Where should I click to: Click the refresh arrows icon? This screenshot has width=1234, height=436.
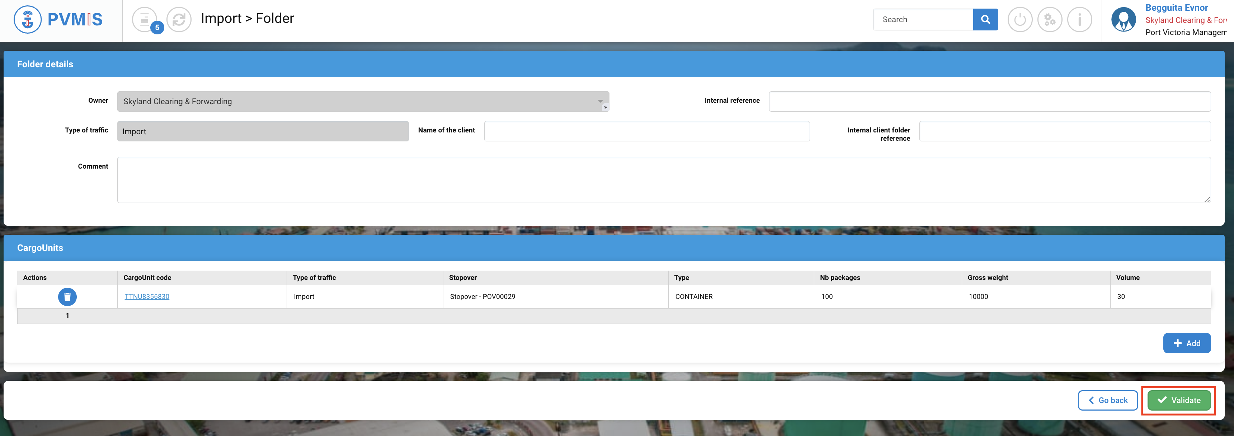[179, 20]
